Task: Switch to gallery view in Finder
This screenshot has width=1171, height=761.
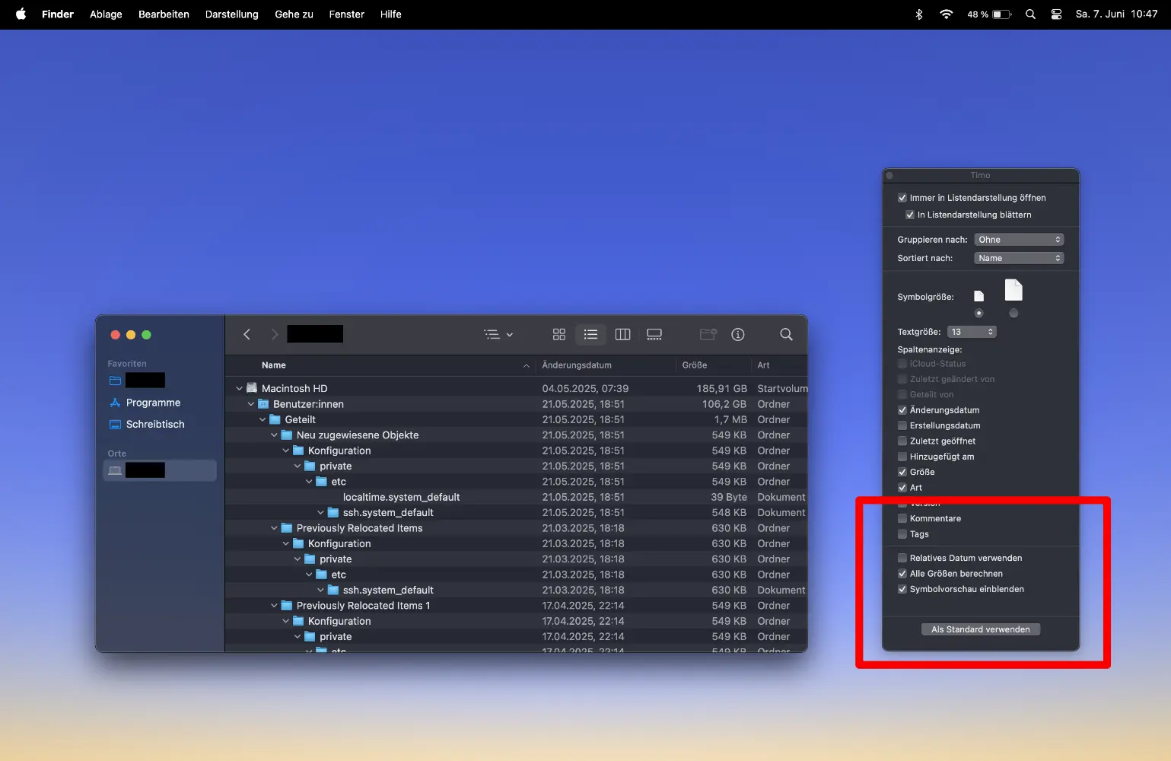Action: click(x=654, y=334)
